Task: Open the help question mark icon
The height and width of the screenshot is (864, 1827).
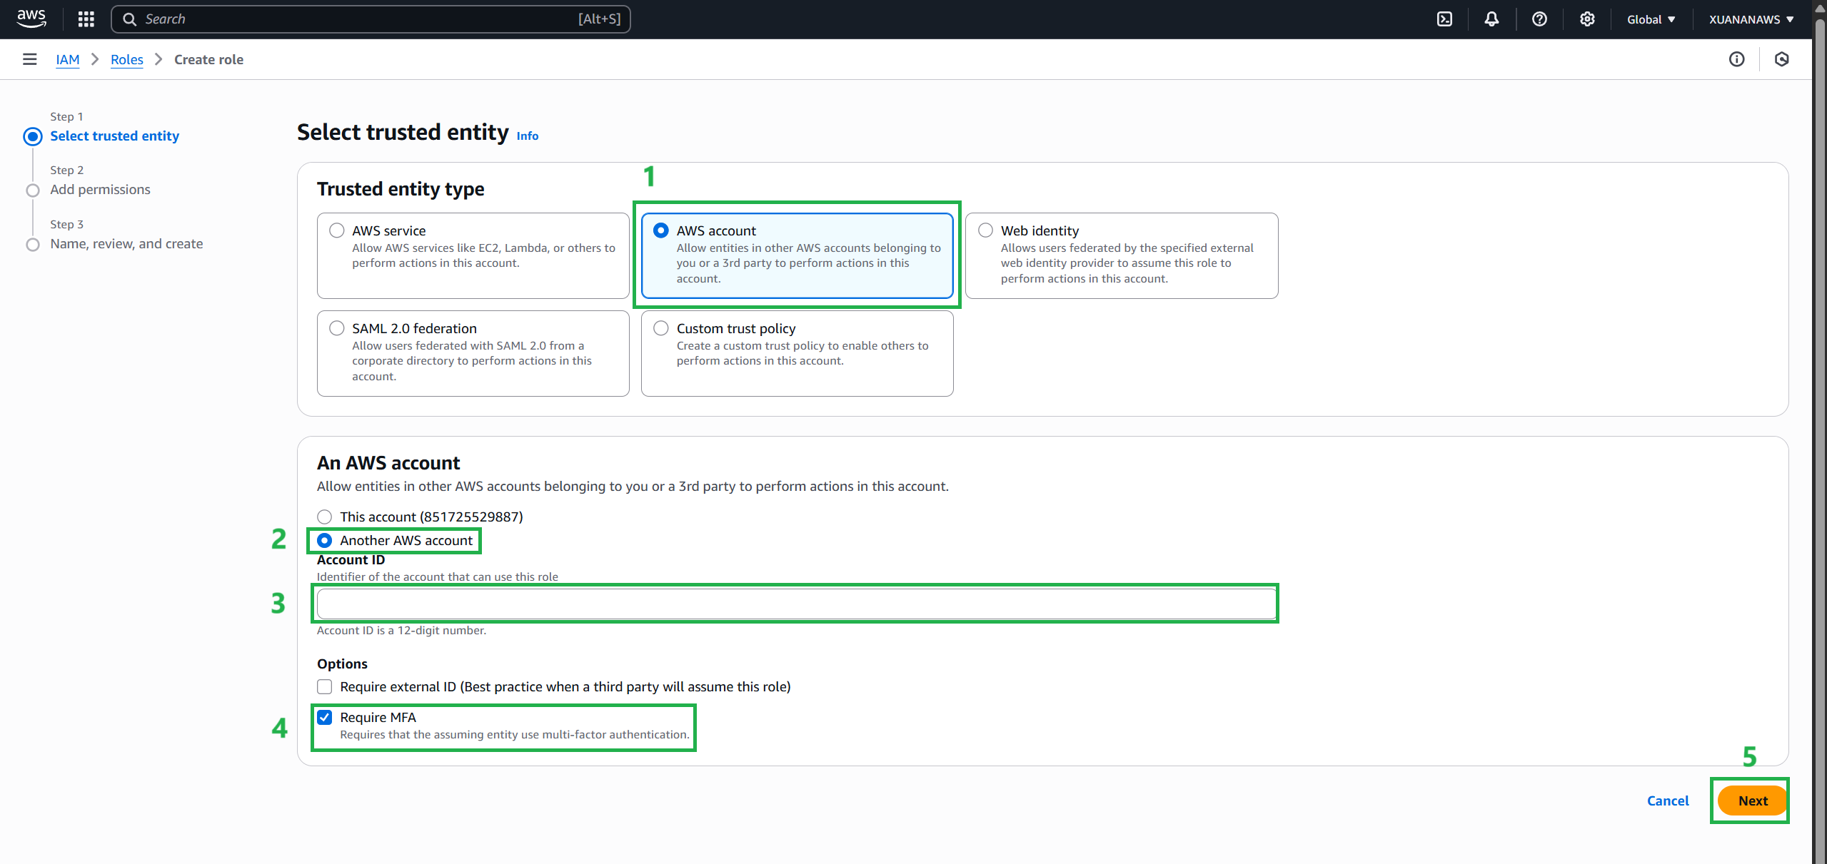Action: [1539, 19]
